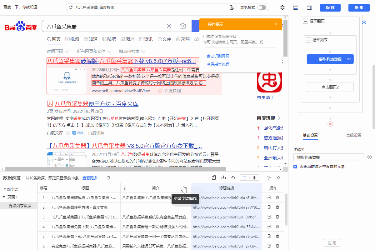Collapse the 循环翻页 loop box
The width and height of the screenshot is (375, 250).
click(305, 21)
